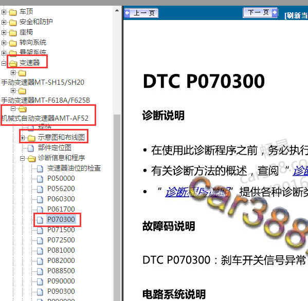
Task: Click the 部件定位图 page icon
Action: pos(31,148)
